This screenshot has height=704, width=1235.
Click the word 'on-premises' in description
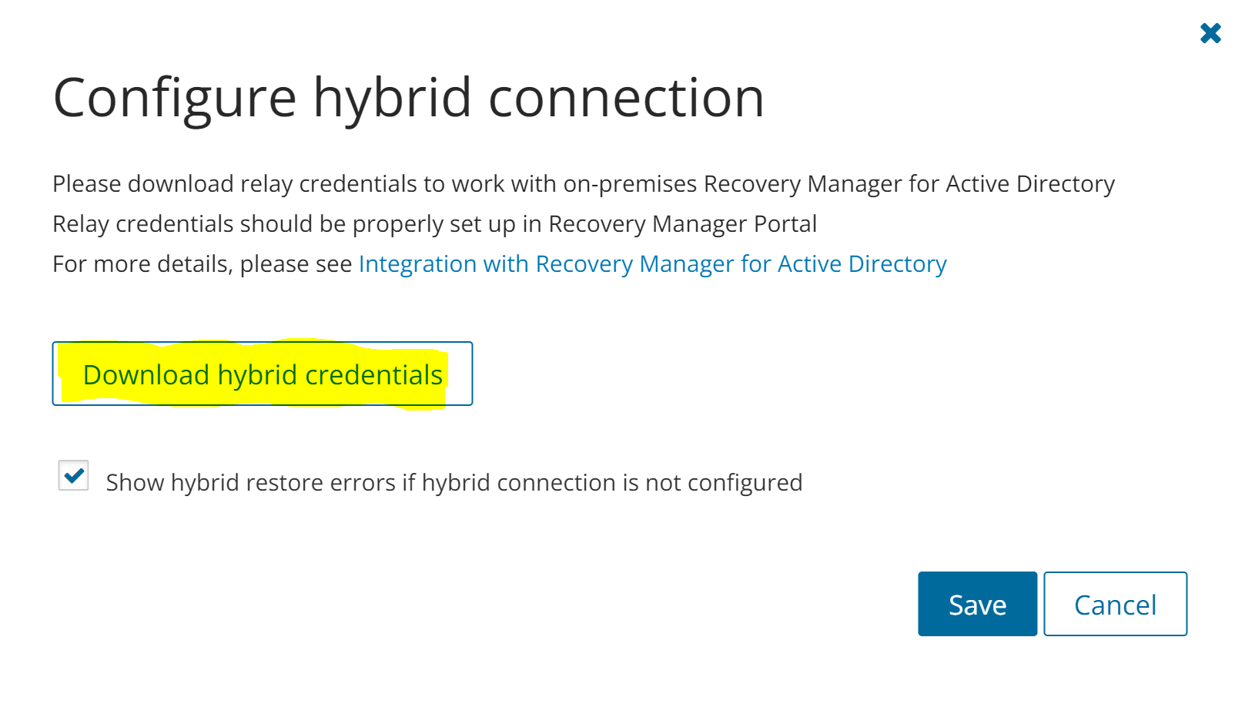click(630, 184)
